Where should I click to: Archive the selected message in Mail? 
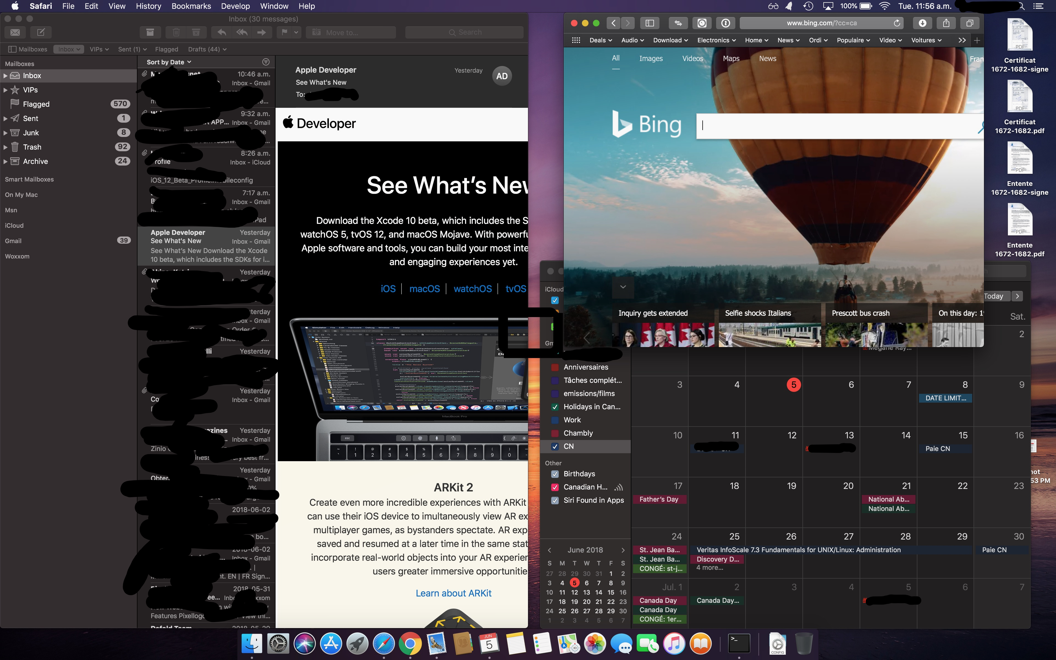150,32
